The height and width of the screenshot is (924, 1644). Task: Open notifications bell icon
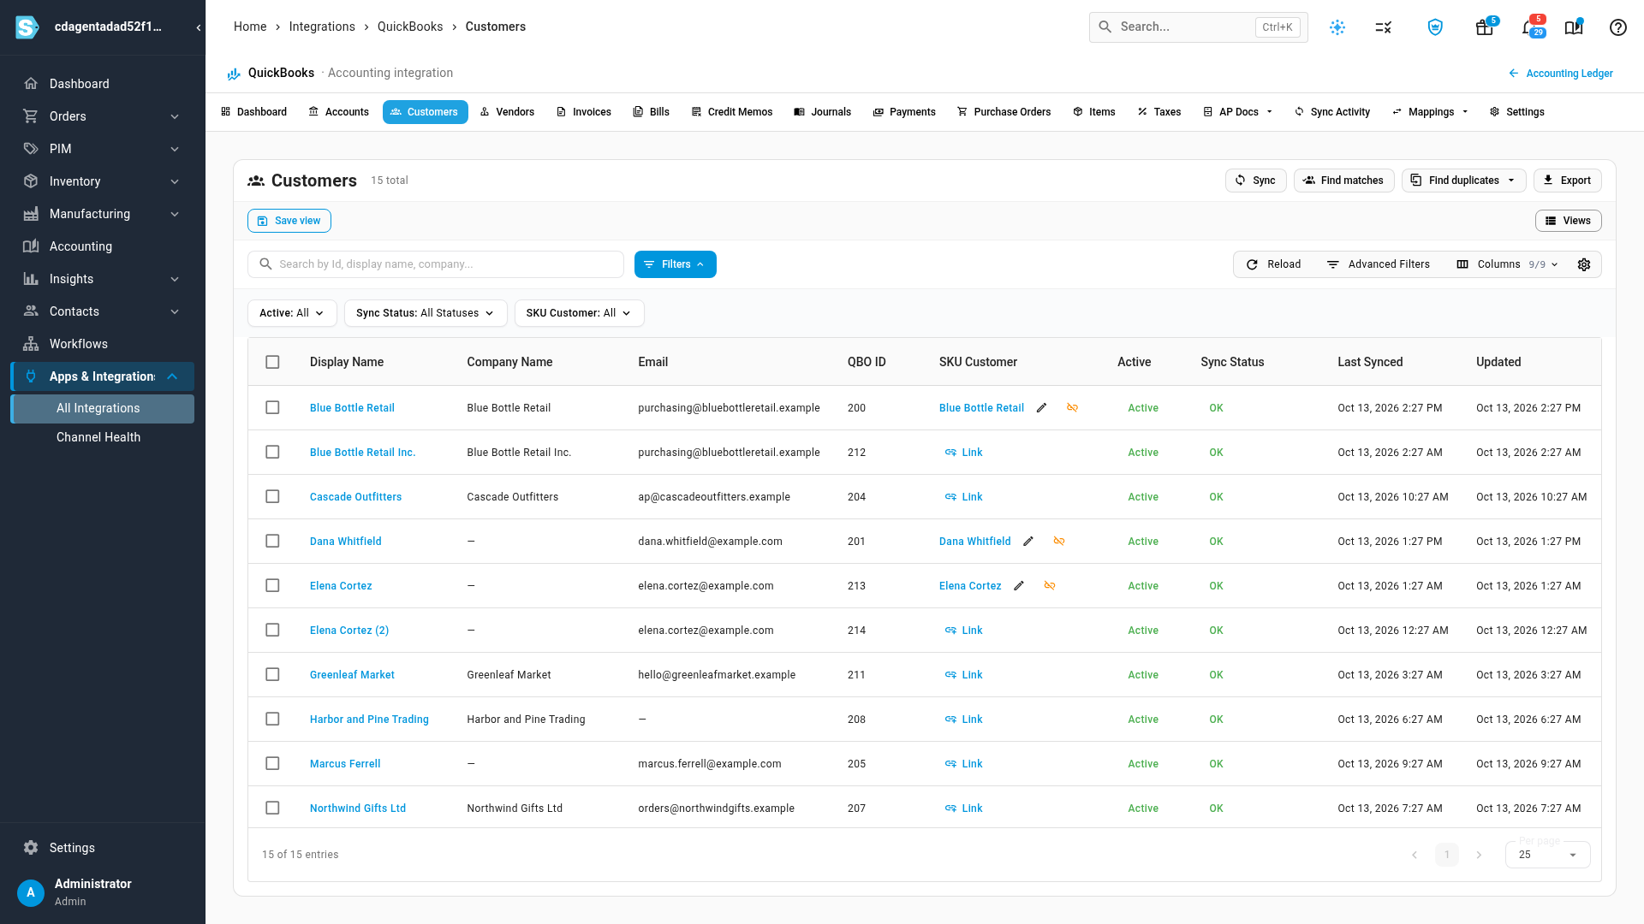pyautogui.click(x=1528, y=27)
